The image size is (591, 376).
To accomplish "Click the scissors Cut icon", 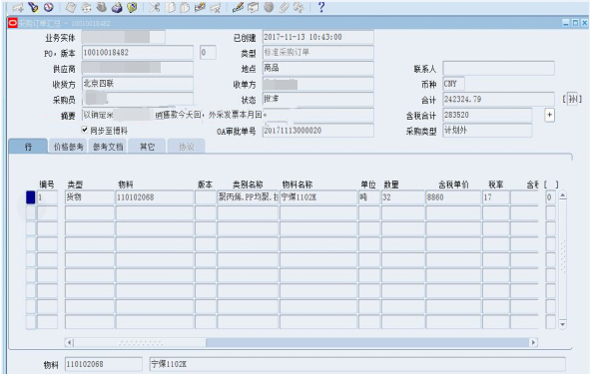I will 154,7.
